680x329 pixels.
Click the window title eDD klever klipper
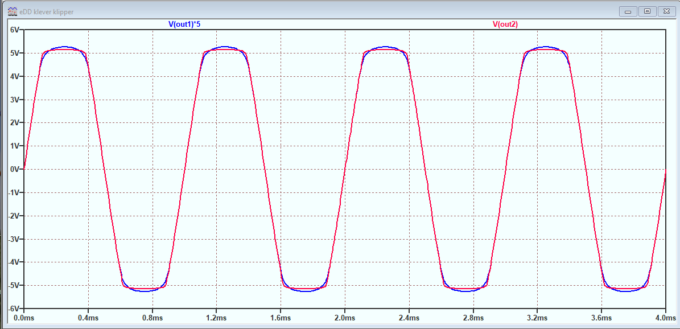pos(47,12)
